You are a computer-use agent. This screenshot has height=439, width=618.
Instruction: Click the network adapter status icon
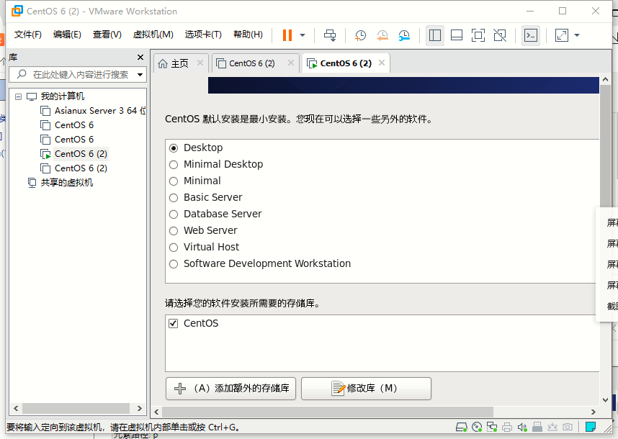(x=492, y=427)
